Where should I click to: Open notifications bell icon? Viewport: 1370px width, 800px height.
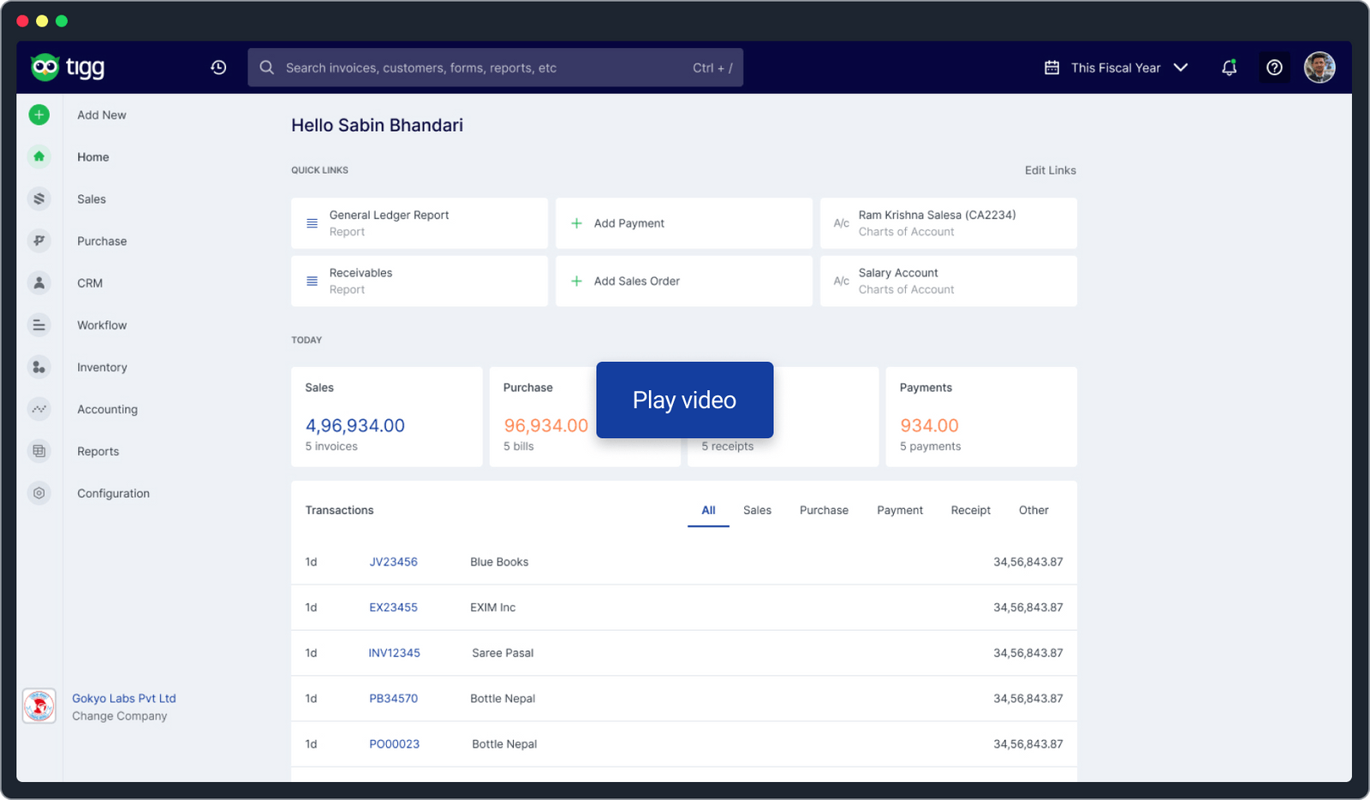[1229, 68]
